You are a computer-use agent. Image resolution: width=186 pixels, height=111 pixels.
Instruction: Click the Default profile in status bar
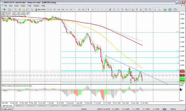click(x=84, y=109)
